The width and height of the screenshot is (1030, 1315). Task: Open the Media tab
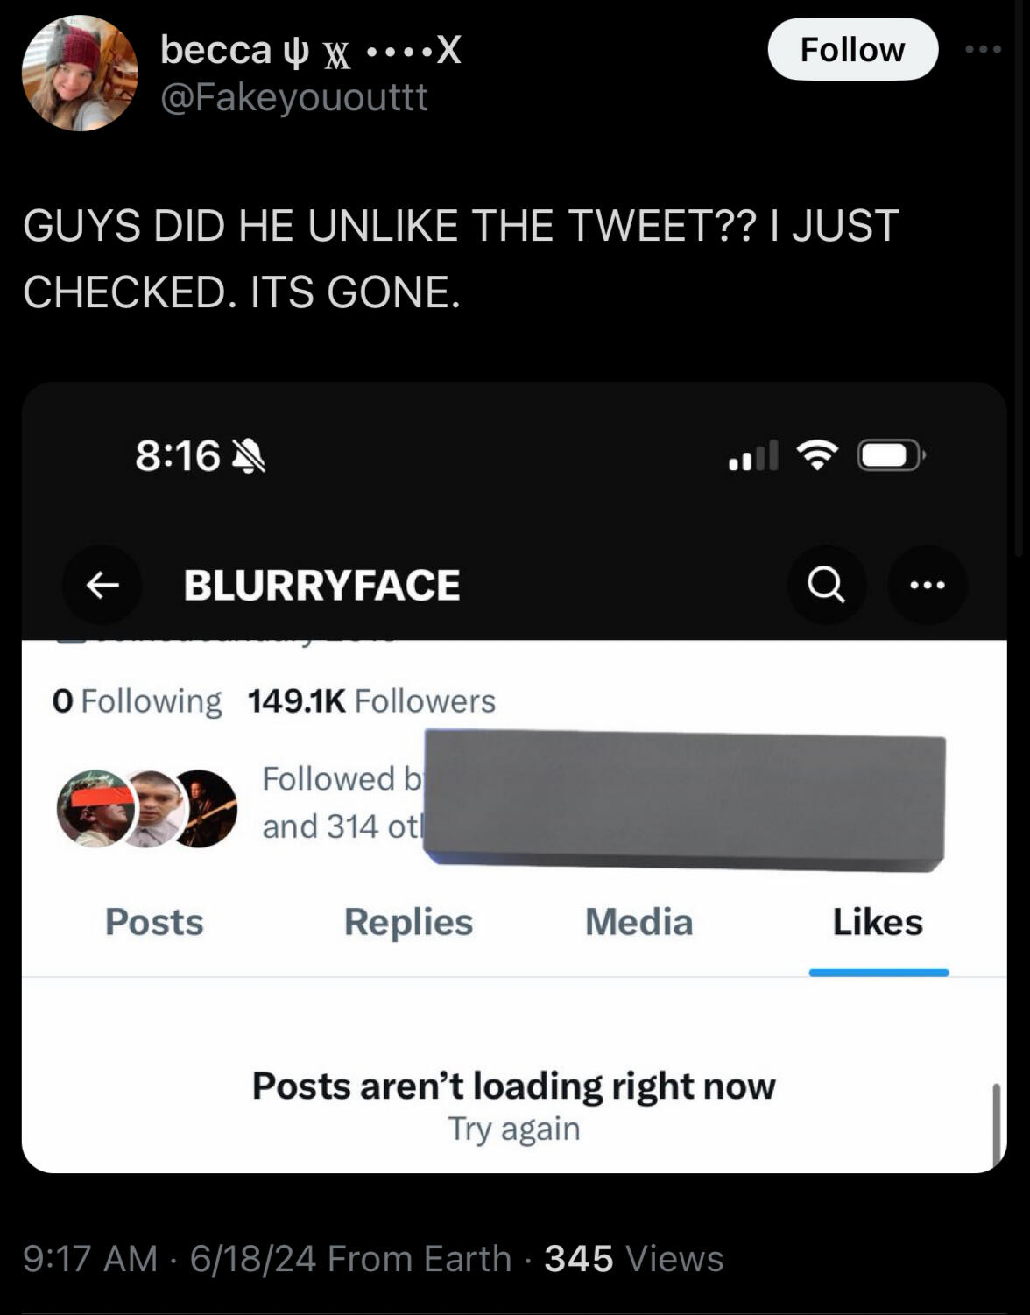(638, 922)
